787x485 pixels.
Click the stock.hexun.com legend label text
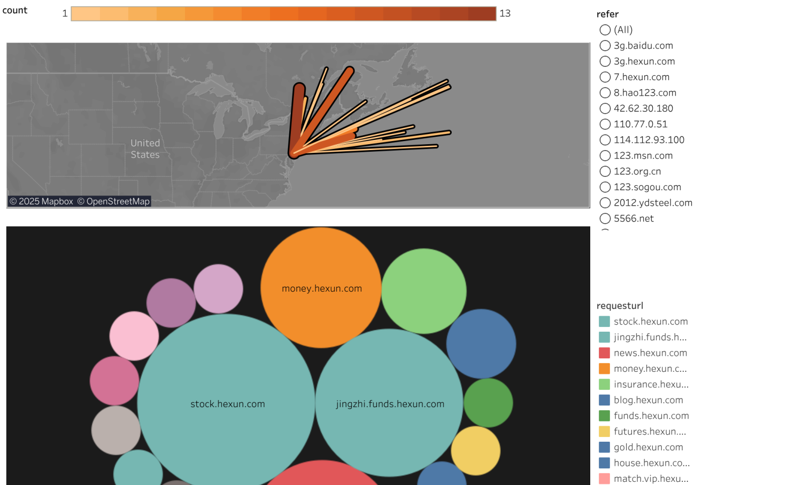(x=651, y=322)
